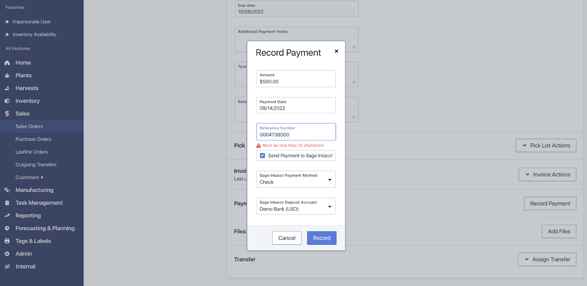
Task: Click the Sales dollar sign icon
Action: [x=7, y=114]
